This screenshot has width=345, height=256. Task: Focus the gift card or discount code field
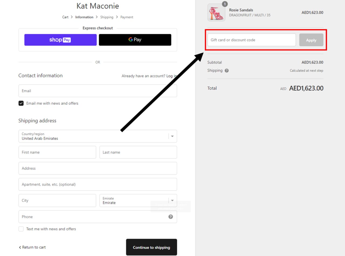click(x=252, y=40)
